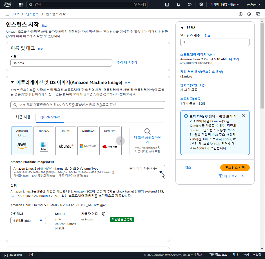This screenshot has height=259, width=265.
Task: Click the 정보 link beside 이름 및 태그
Action: point(40,49)
